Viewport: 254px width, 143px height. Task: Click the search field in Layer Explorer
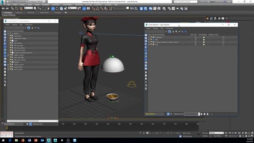pyautogui.click(x=155, y=31)
